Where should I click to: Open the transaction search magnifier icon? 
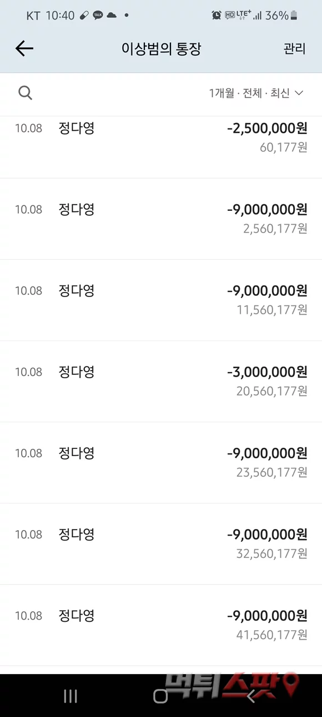point(25,93)
